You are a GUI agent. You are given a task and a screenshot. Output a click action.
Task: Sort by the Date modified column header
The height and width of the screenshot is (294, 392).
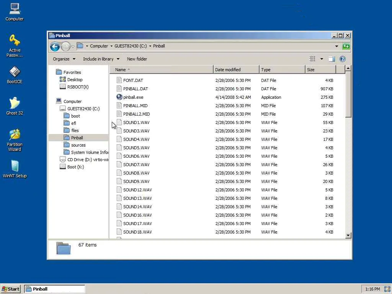(236, 70)
